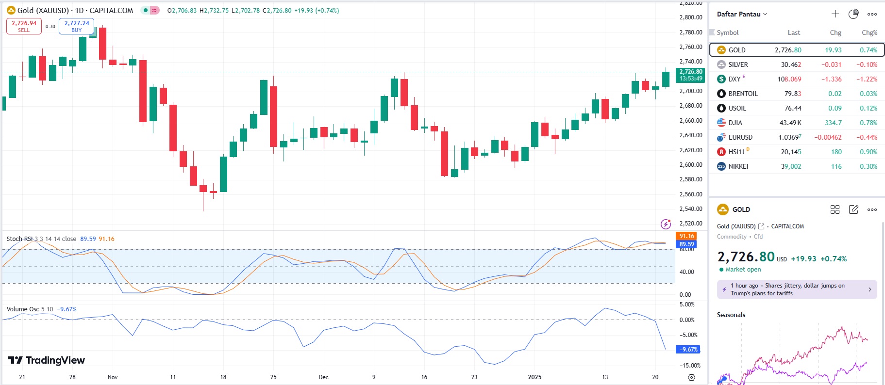Open the watchlist advanced view pie icon

click(853, 14)
